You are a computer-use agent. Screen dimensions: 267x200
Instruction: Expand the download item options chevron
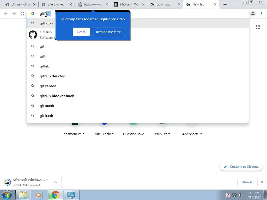pos(56,182)
